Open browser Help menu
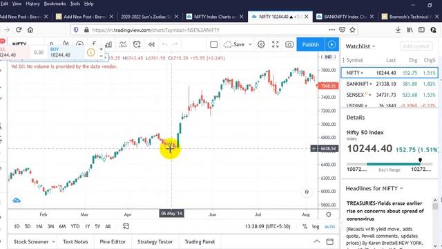 pos(88,3)
